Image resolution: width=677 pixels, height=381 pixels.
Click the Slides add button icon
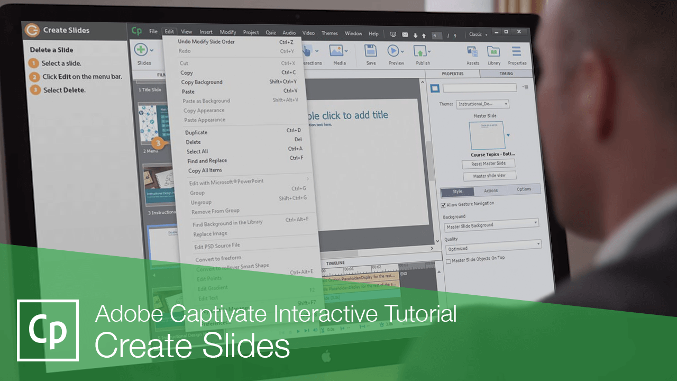141,50
